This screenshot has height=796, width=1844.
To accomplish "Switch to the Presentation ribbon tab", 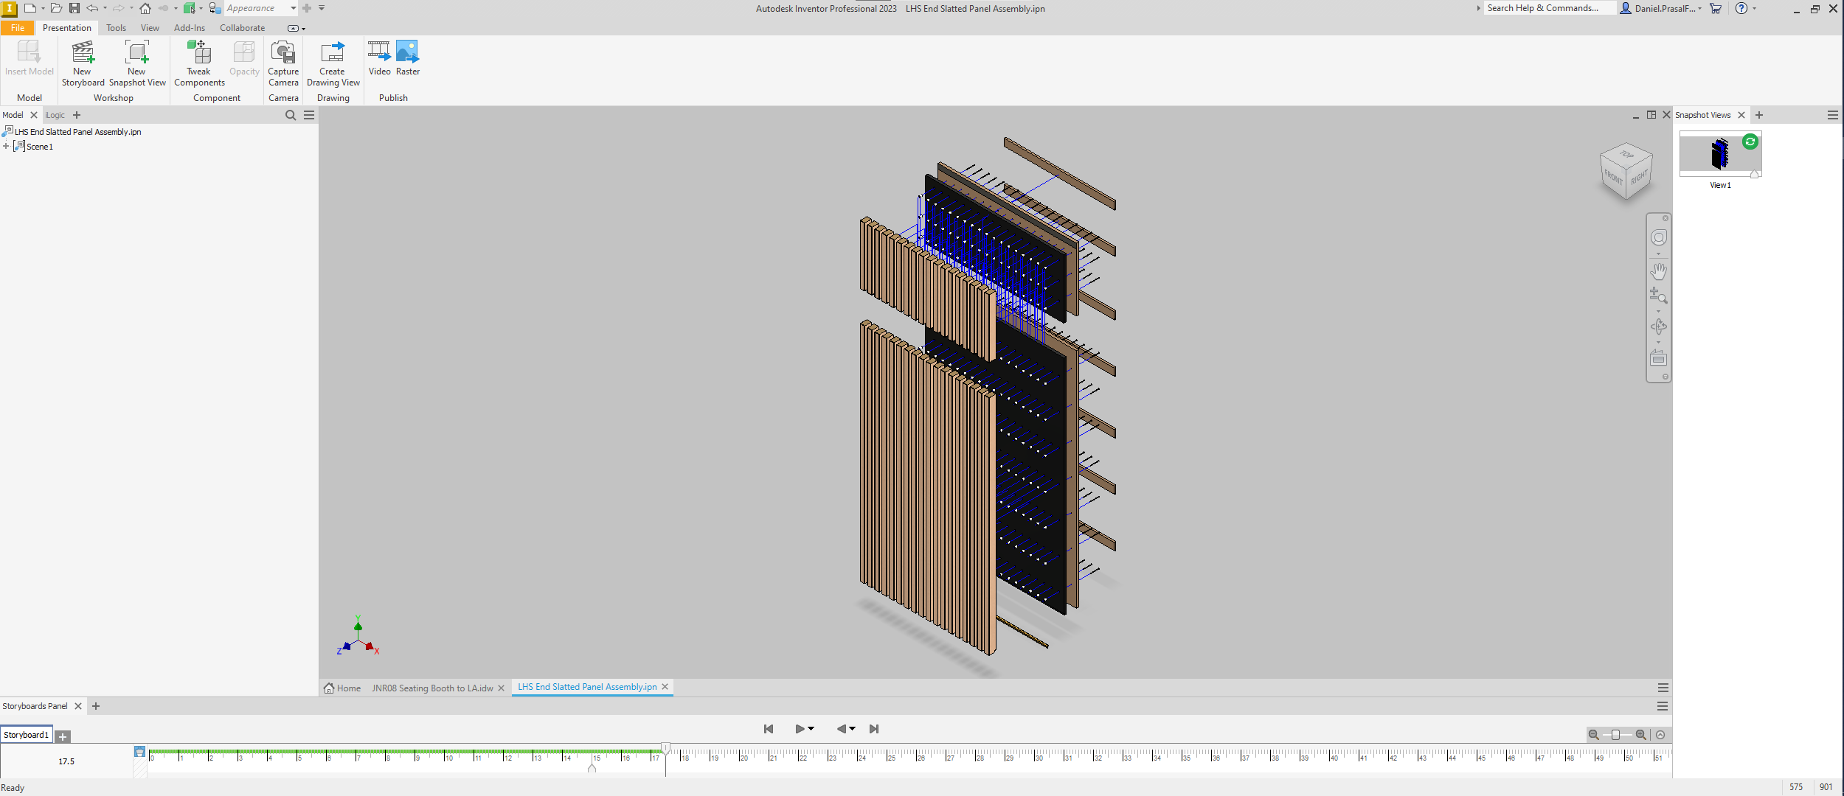I will tap(67, 28).
